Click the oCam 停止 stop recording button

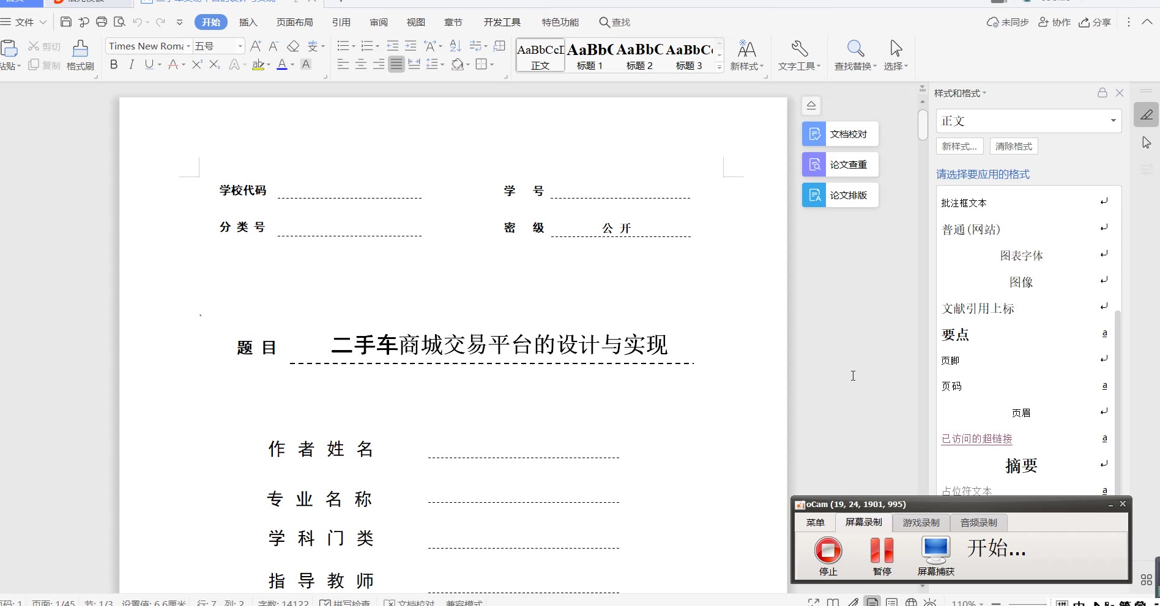[828, 550]
